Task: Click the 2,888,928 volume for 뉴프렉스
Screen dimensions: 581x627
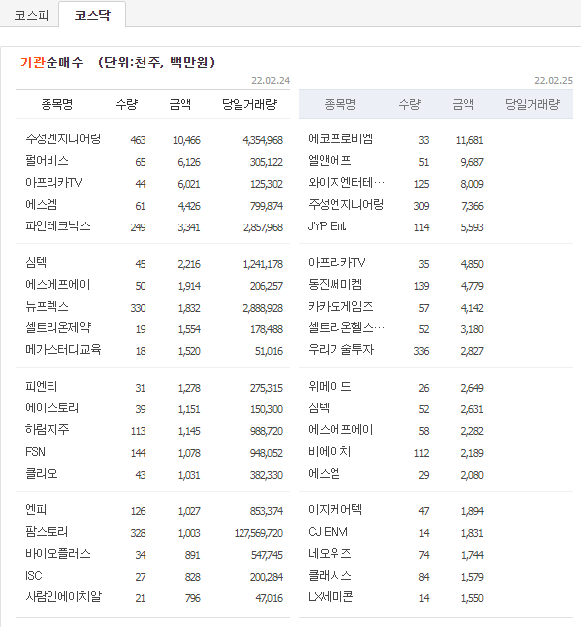Action: pyautogui.click(x=262, y=308)
